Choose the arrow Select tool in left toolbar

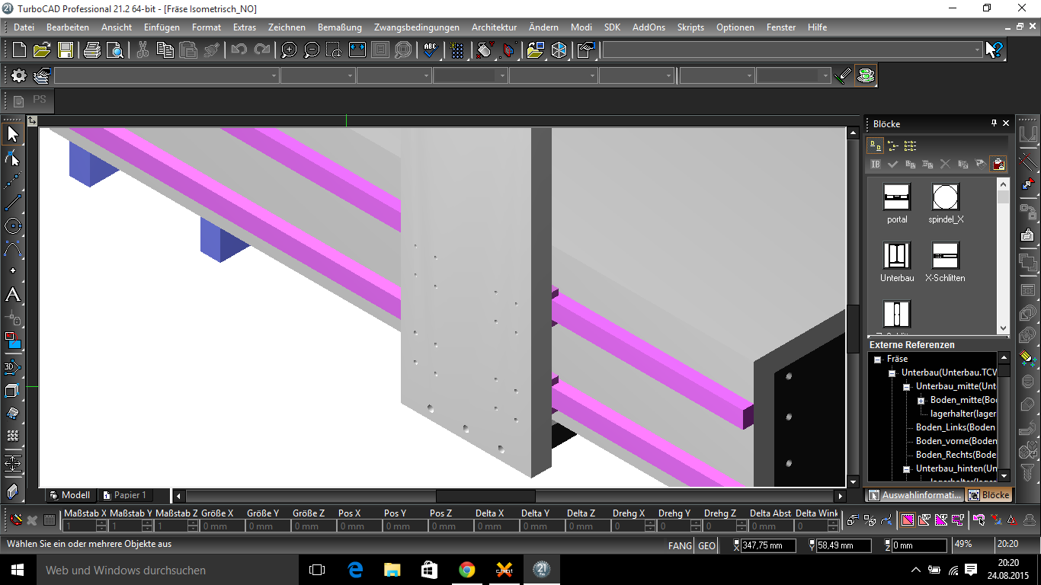(12, 135)
